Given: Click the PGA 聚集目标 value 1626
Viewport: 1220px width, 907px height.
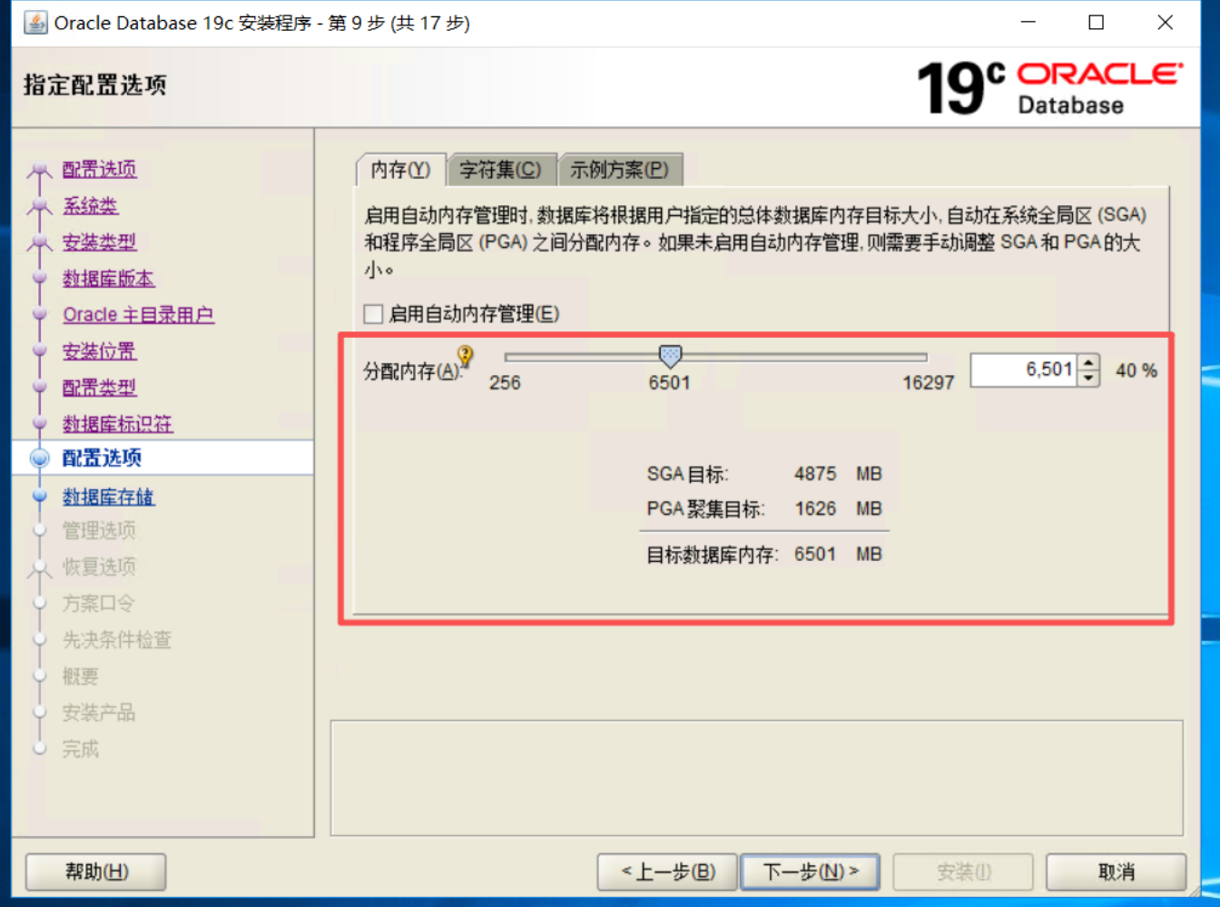Looking at the screenshot, I should pyautogui.click(x=815, y=508).
